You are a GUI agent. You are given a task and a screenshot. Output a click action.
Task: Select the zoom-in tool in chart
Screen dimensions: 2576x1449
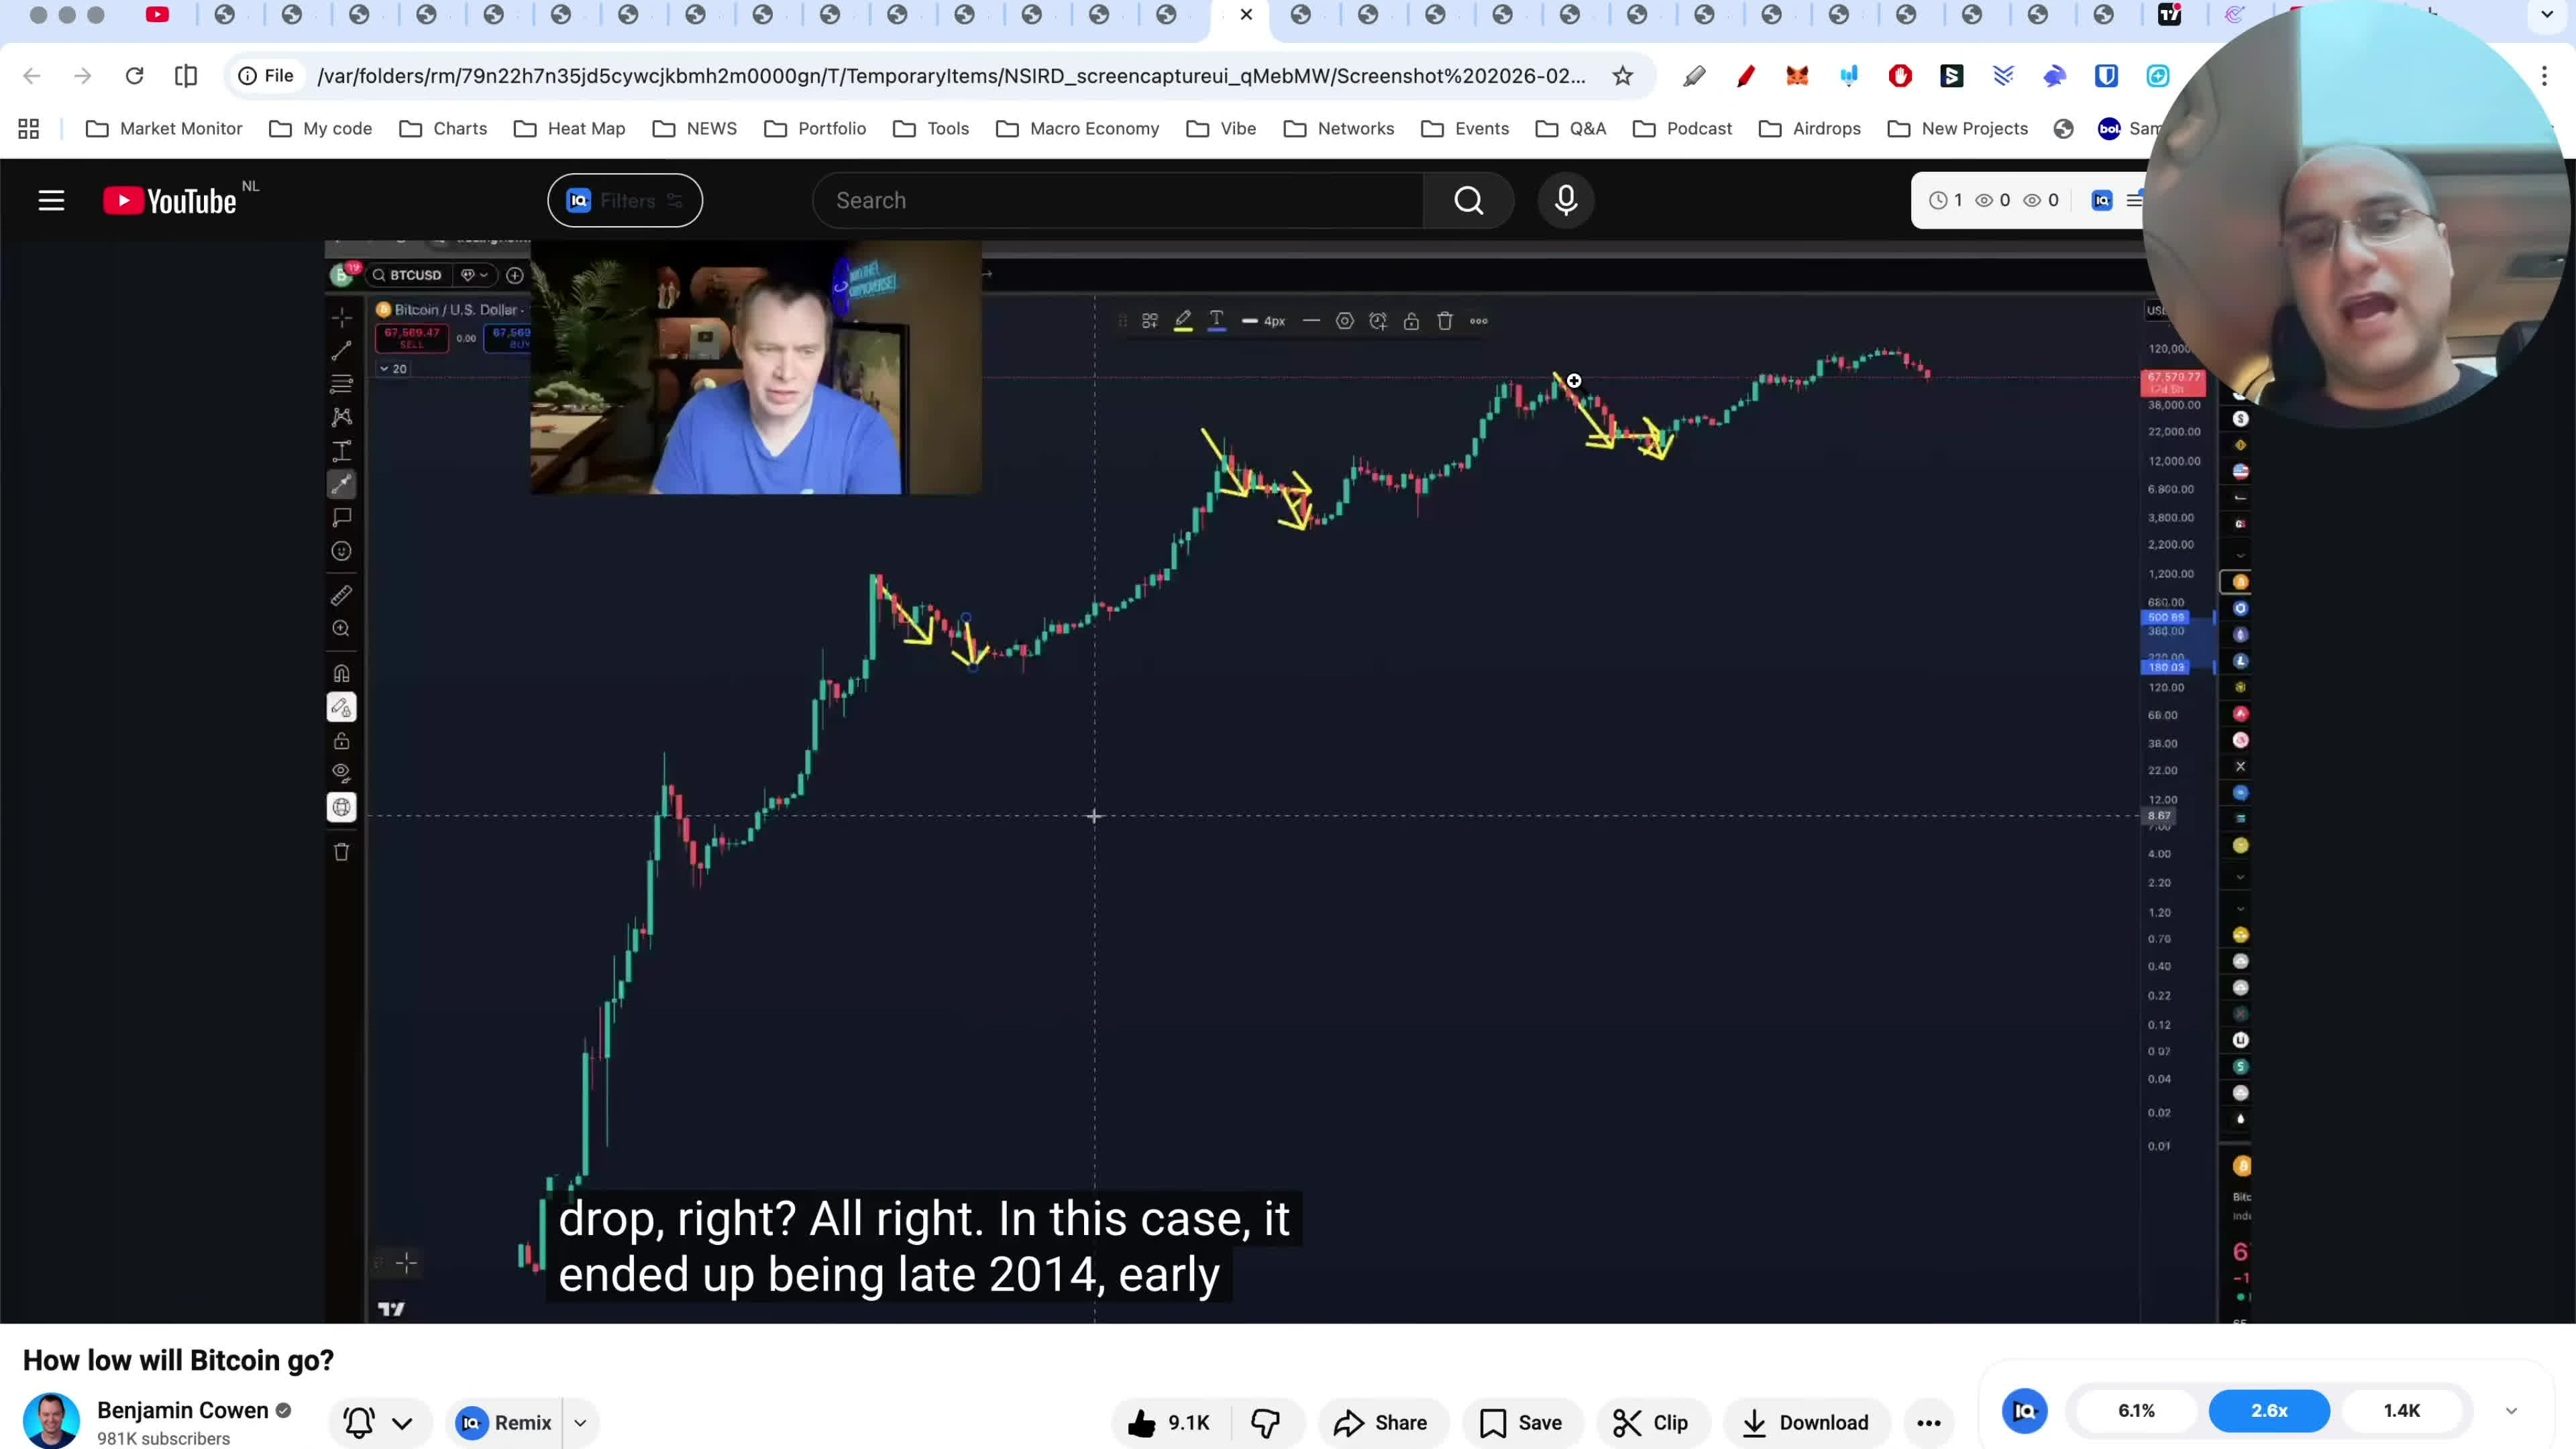click(341, 629)
